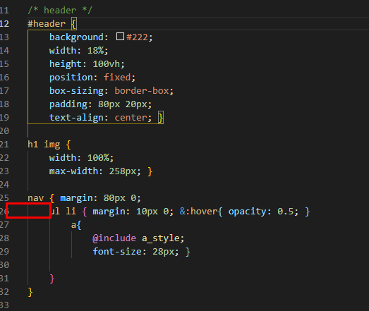
Task: Click the 'opacity' property name
Action: click(x=248, y=212)
